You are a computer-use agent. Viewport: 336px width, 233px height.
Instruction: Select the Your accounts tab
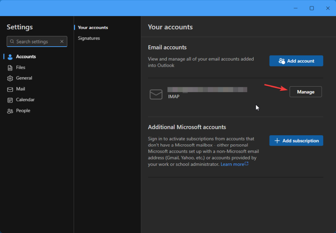(x=93, y=27)
